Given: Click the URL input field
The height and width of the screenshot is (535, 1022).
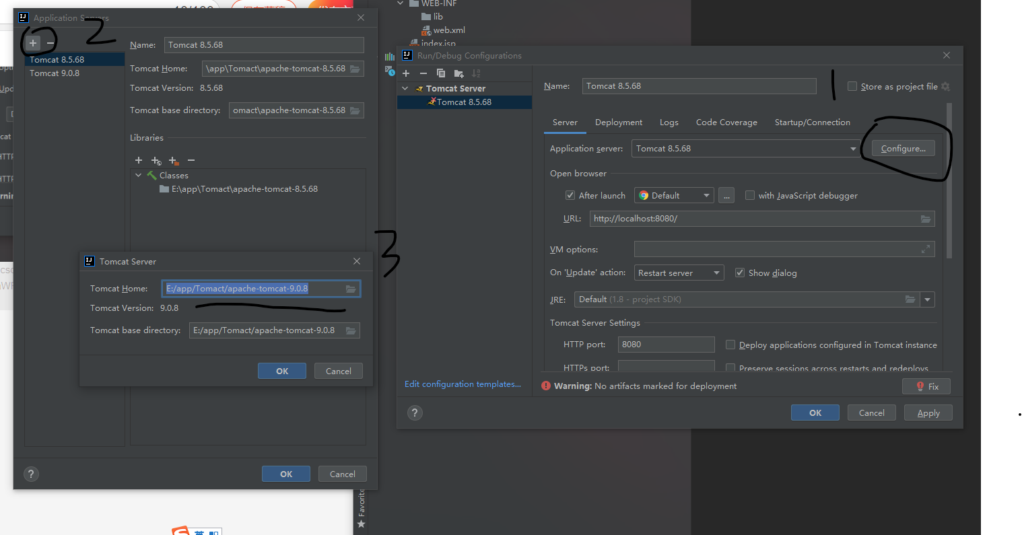Looking at the screenshot, I should [x=754, y=219].
